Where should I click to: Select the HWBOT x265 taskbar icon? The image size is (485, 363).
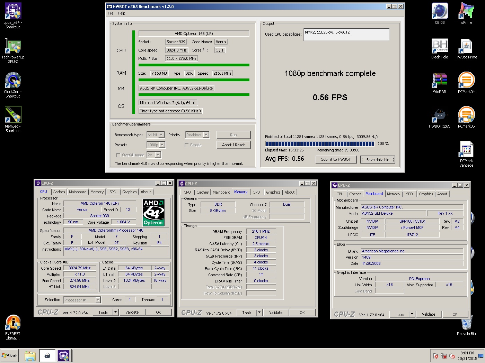point(47,356)
